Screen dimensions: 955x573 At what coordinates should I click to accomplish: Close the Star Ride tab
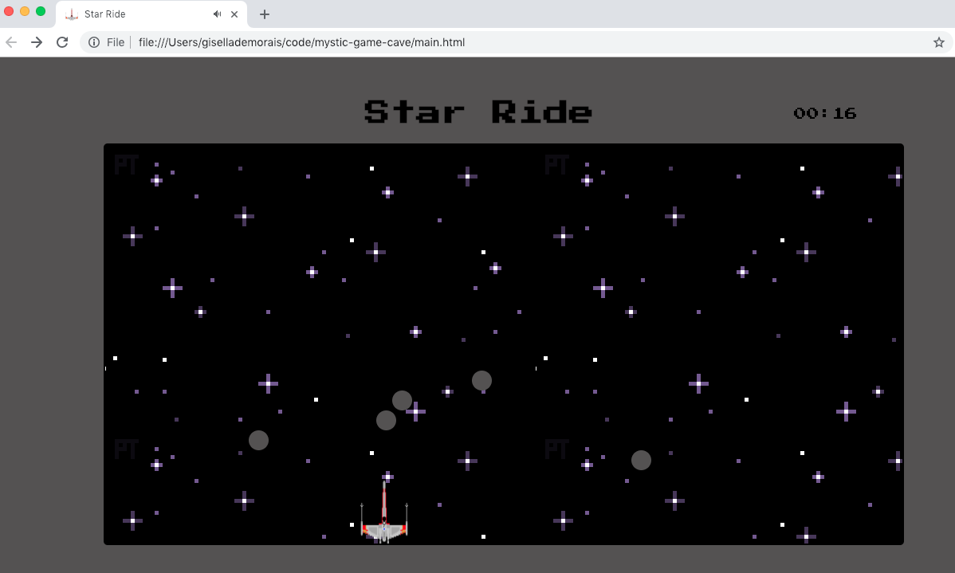pos(234,14)
